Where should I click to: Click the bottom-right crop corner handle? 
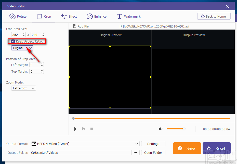[x=151, y=108]
